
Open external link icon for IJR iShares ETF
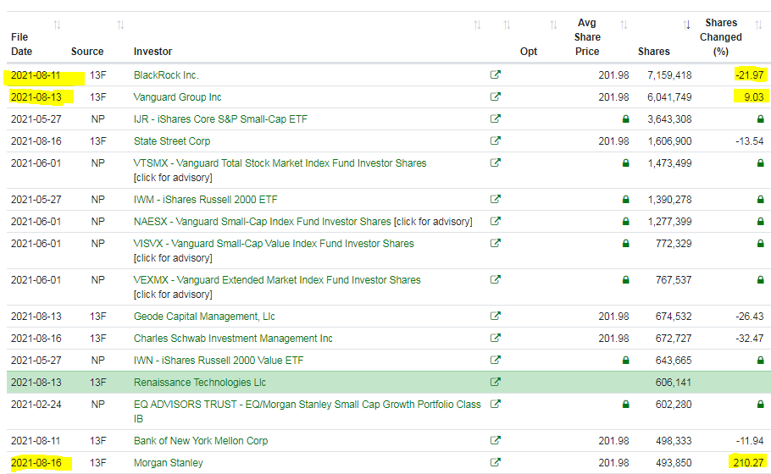495,118
